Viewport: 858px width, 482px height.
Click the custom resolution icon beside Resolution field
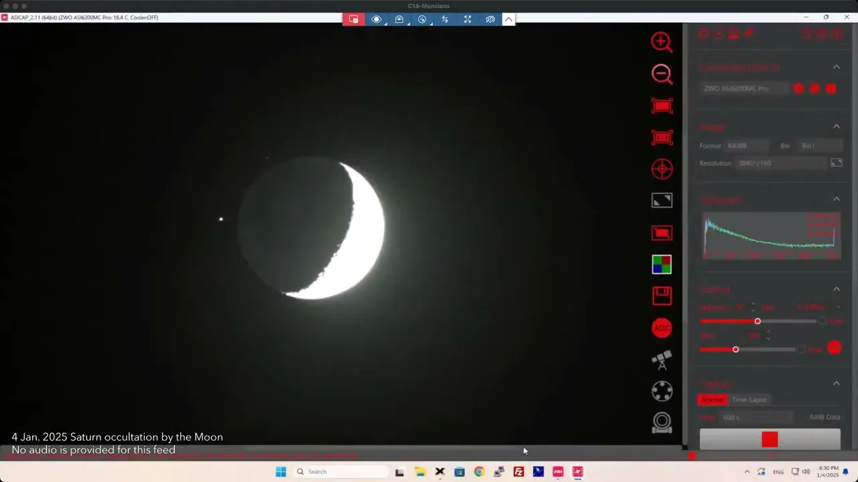837,163
